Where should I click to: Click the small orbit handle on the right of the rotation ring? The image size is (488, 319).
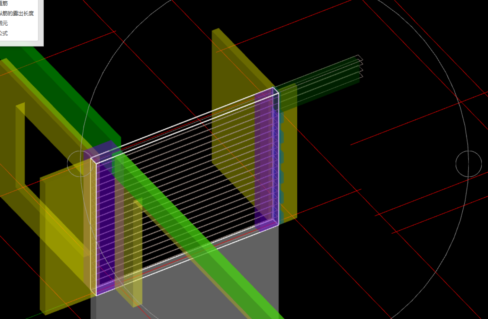click(x=469, y=164)
